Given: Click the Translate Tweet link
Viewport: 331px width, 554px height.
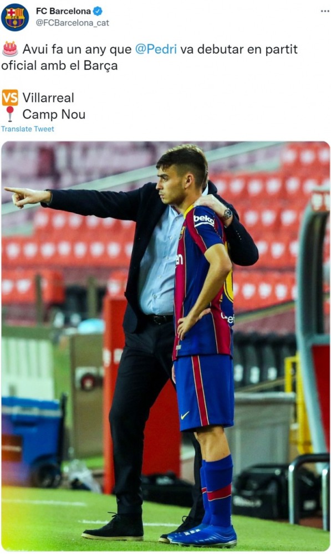Looking at the screenshot, I should [x=28, y=129].
